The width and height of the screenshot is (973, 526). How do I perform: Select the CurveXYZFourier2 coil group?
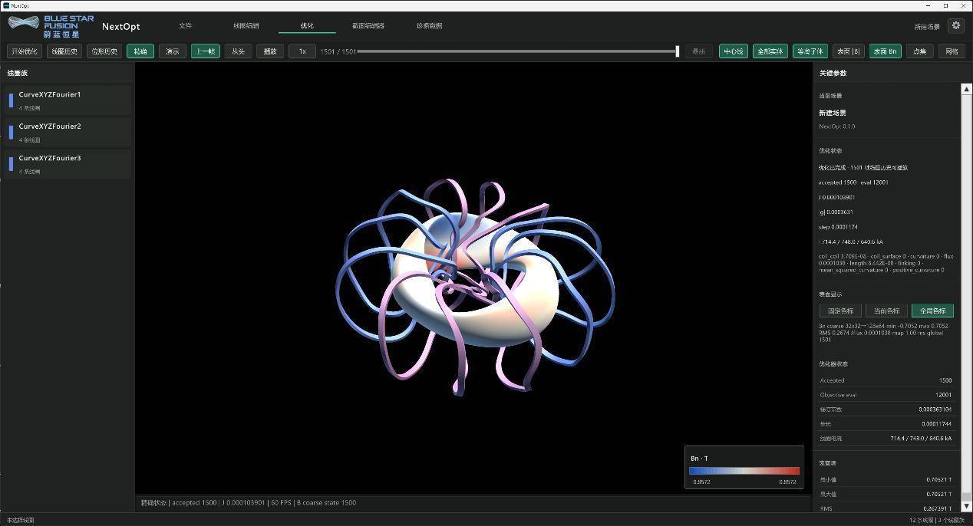[x=66, y=132]
